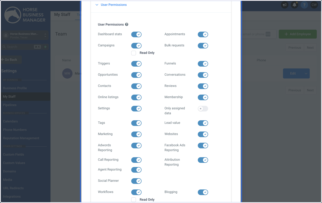Open the notifications bell icon

click(x=294, y=5)
